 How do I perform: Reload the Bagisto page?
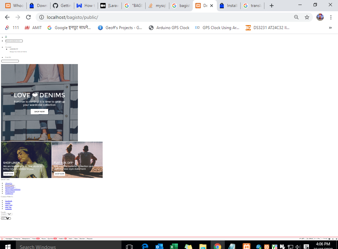pos(28,17)
